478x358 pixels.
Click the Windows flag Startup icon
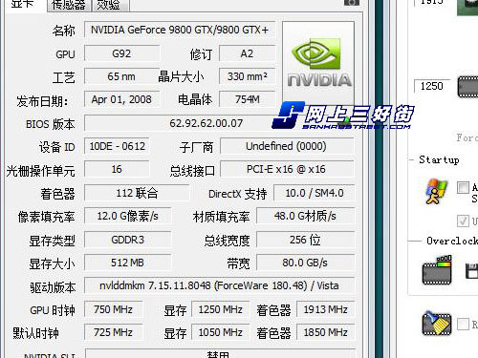coord(437,191)
